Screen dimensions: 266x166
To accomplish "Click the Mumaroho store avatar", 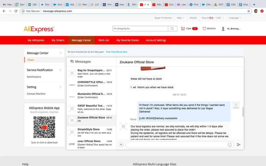I will pos(72,97).
